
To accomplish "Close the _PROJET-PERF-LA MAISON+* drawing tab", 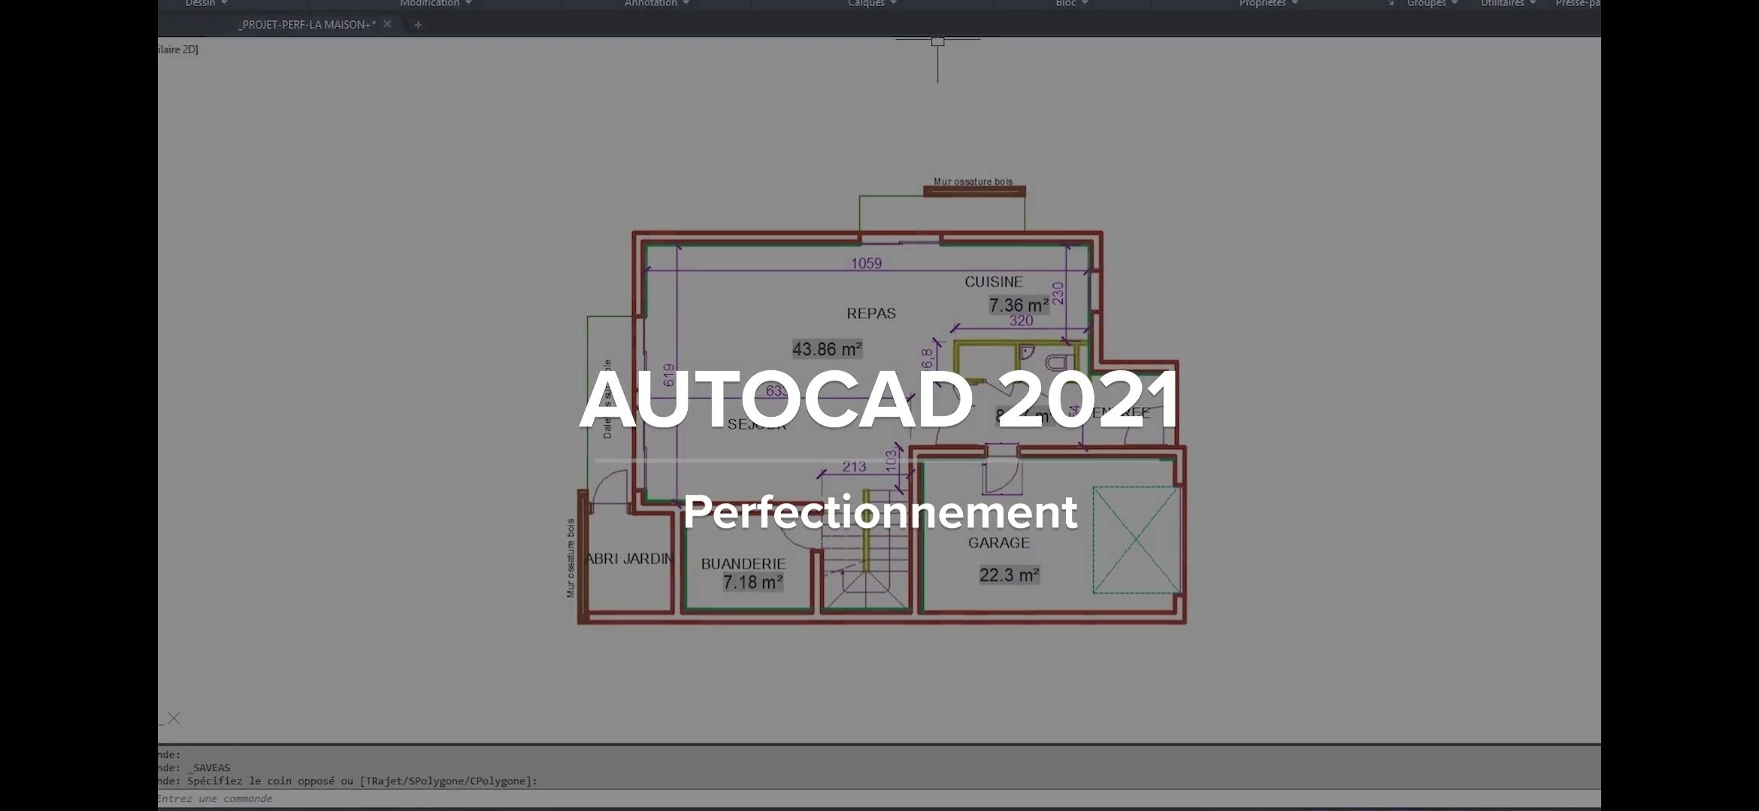I will 387,24.
